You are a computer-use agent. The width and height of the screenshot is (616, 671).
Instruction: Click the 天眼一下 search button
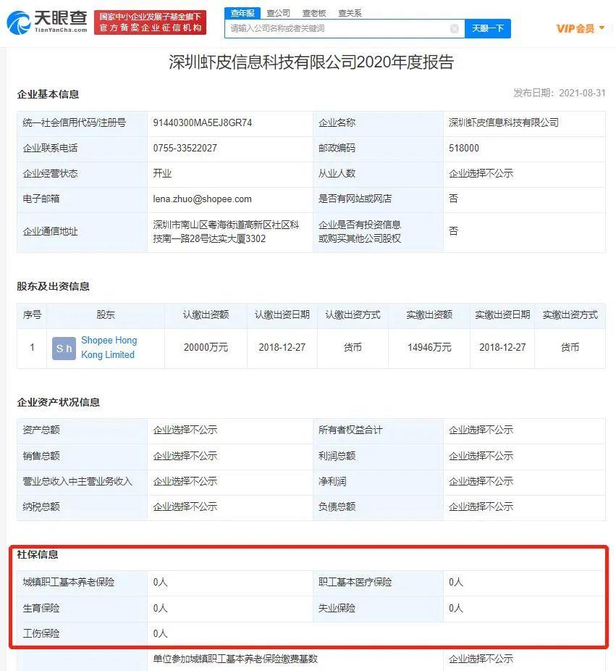[x=488, y=28]
